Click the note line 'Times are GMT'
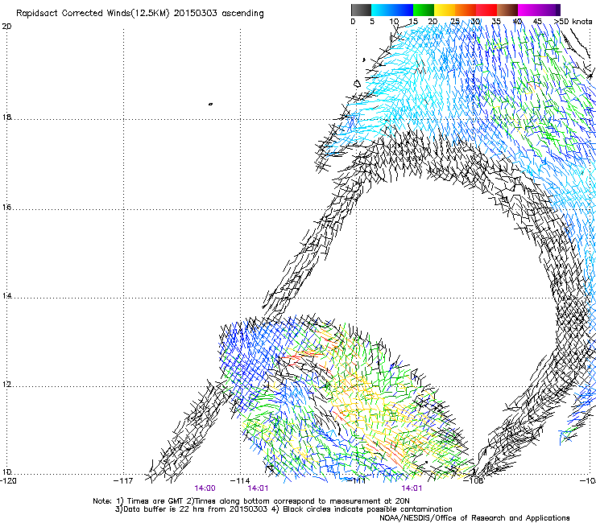This screenshot has height=523, width=596. pos(155,501)
